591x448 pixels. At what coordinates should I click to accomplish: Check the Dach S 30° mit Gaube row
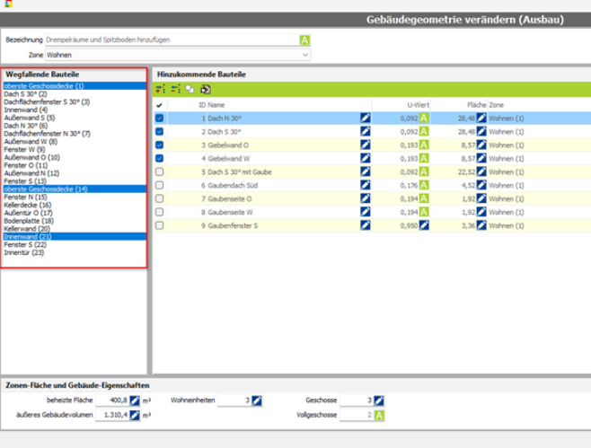(160, 171)
